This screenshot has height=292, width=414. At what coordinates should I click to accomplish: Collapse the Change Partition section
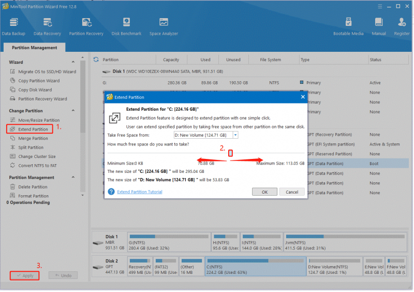[73, 110]
